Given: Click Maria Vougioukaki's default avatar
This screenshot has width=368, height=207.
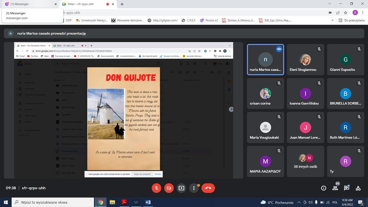Looking at the screenshot, I should (x=266, y=128).
